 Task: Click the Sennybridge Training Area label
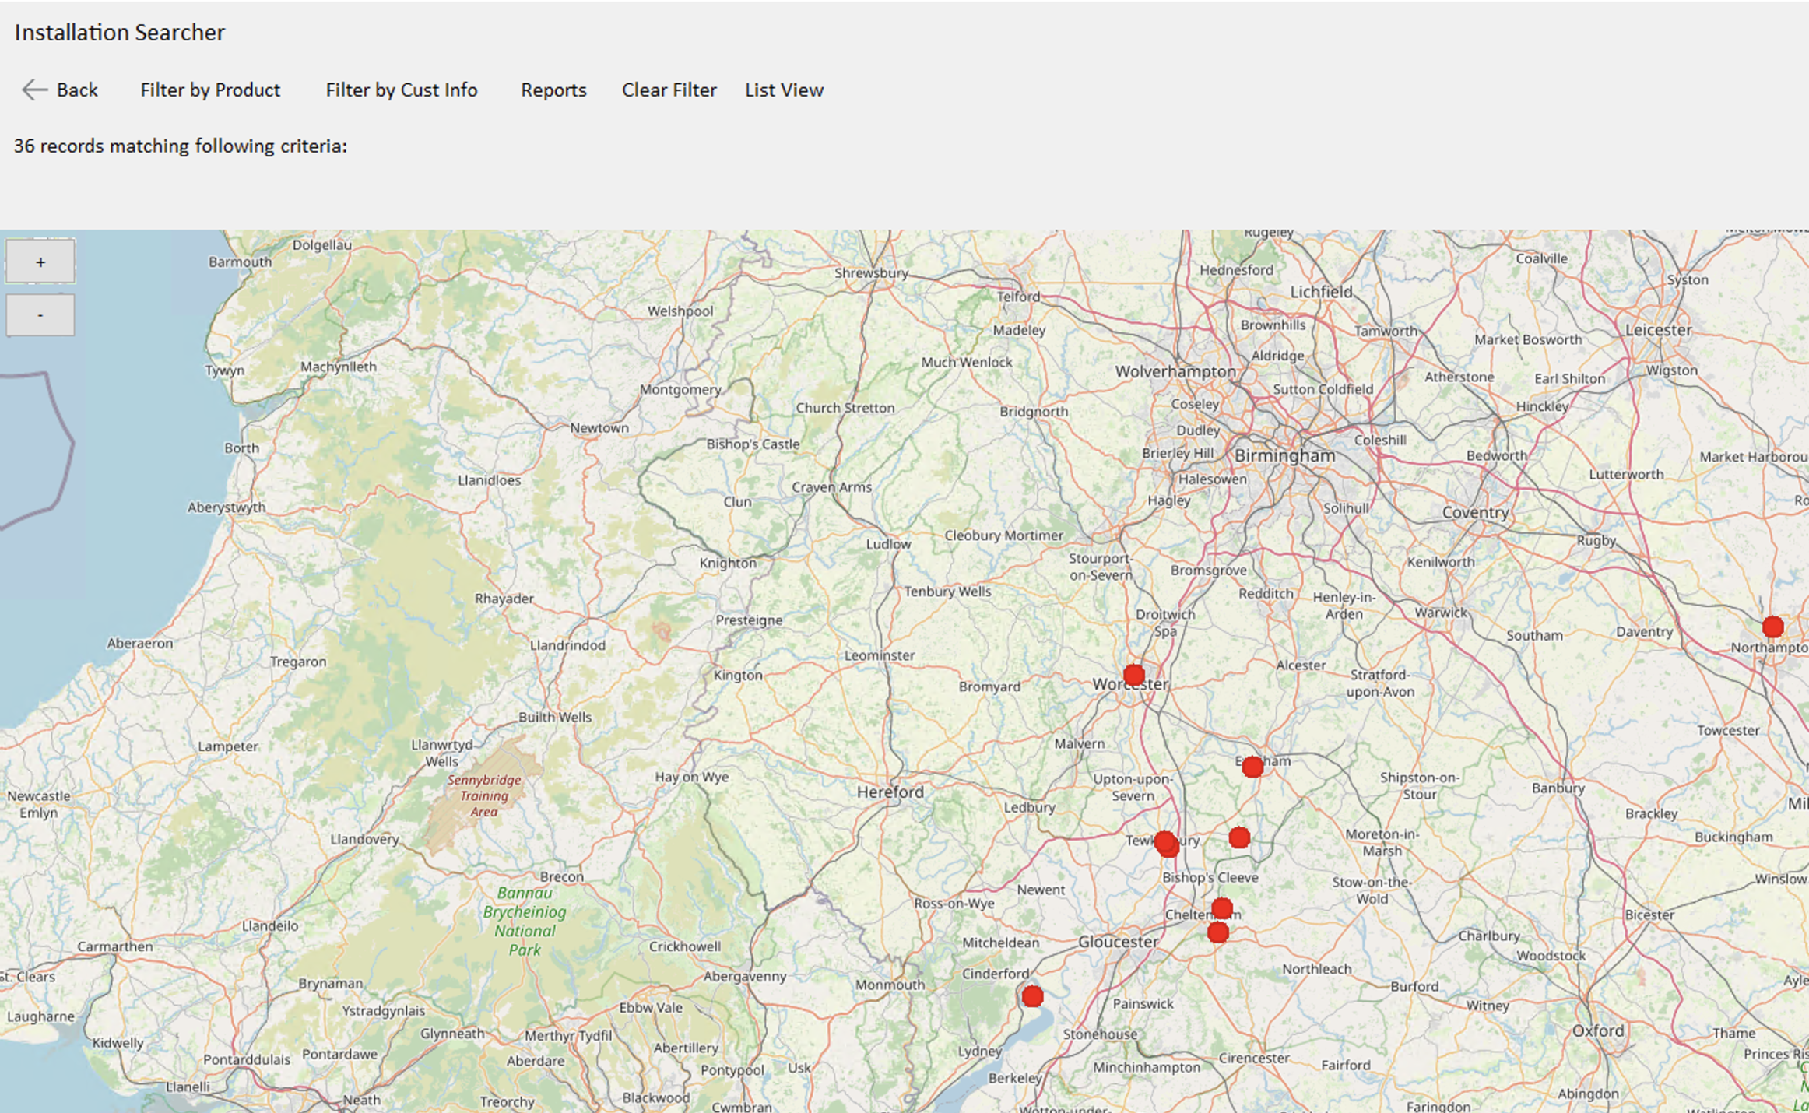[483, 795]
